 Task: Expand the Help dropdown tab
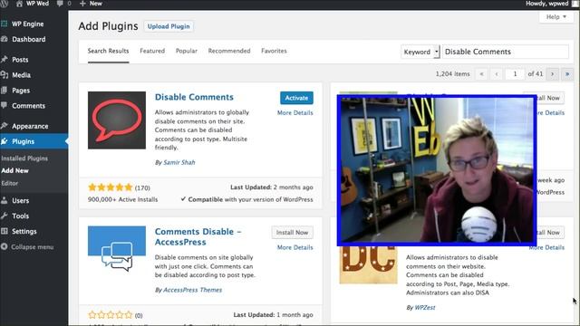click(x=556, y=17)
